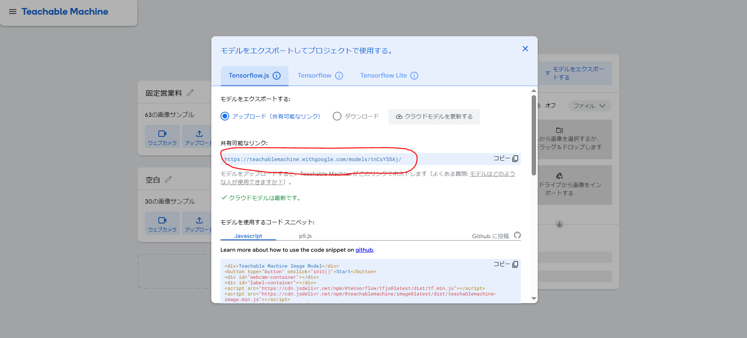Click ウェブカメラ button in 固定営業料 class
Viewport: 747px width, 338px height.
pyautogui.click(x=162, y=136)
